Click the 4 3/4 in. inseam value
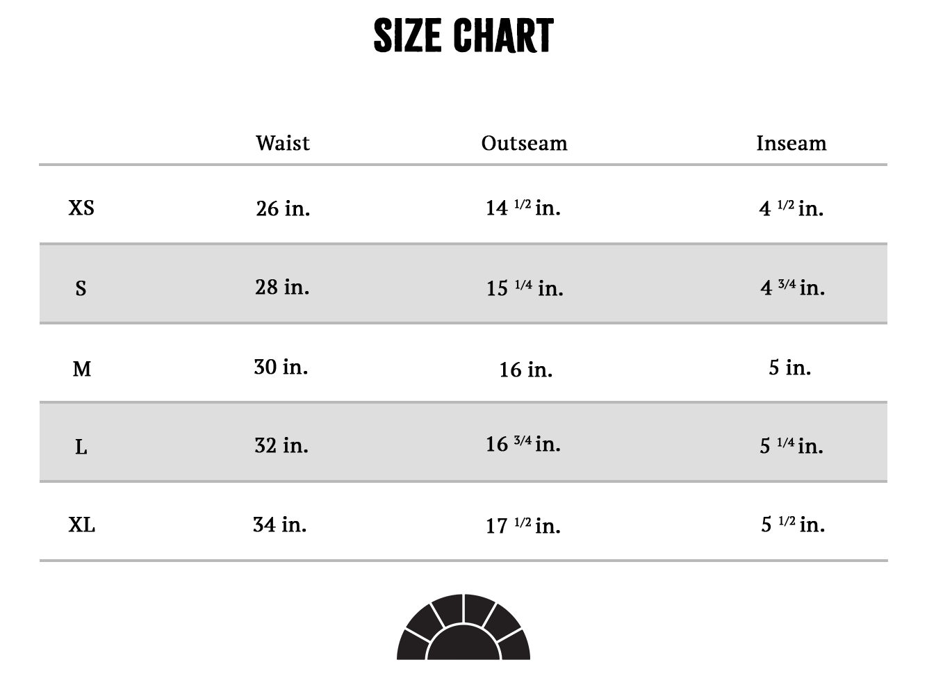The height and width of the screenshot is (694, 927). 792,287
